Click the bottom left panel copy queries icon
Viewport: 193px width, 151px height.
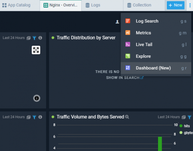coord(29,117)
